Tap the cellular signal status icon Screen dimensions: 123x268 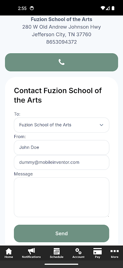(x=108, y=8)
